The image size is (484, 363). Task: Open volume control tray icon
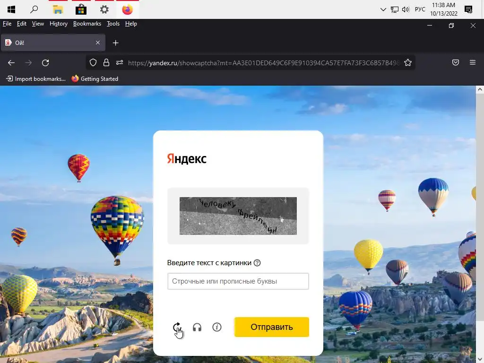[406, 9]
